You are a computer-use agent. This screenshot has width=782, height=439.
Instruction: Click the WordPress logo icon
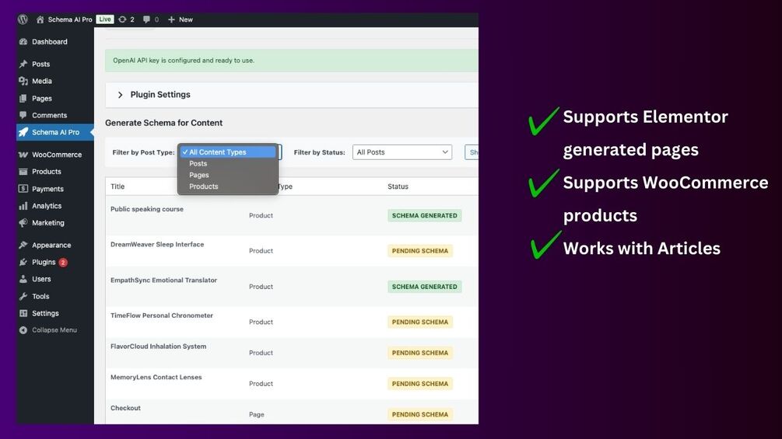coord(23,19)
